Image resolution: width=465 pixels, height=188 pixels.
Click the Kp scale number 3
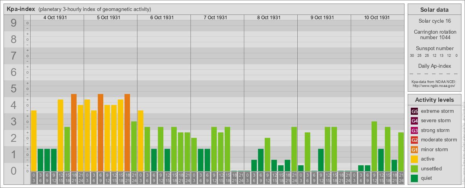click(x=13, y=121)
